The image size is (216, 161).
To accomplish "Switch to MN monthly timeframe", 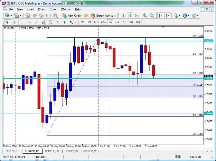I will [x=138, y=22].
